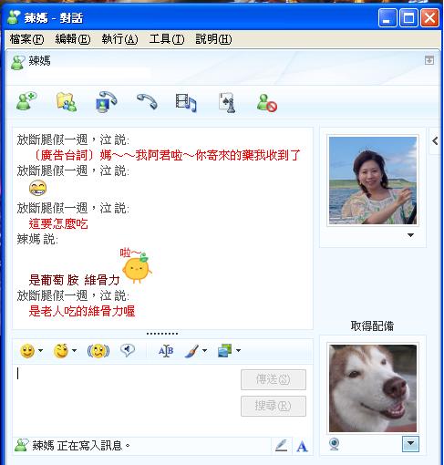Click the 取得配備 link
Screen dimensions: 444x465
[x=372, y=326]
